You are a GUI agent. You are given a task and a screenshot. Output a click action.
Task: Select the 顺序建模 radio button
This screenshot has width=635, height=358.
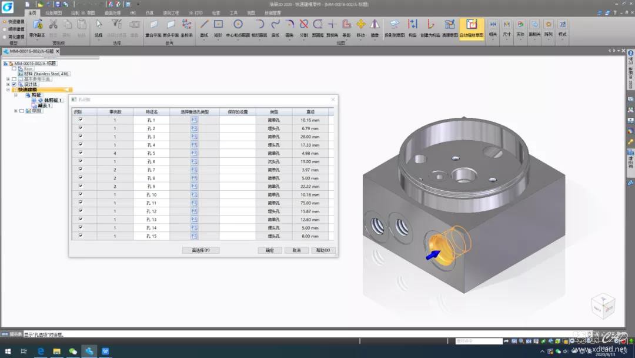[5, 28]
